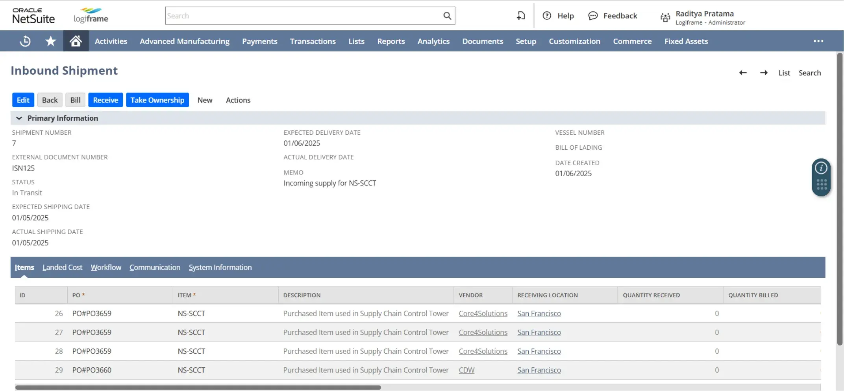Open the Core4Solutions vendor link

pyautogui.click(x=483, y=313)
